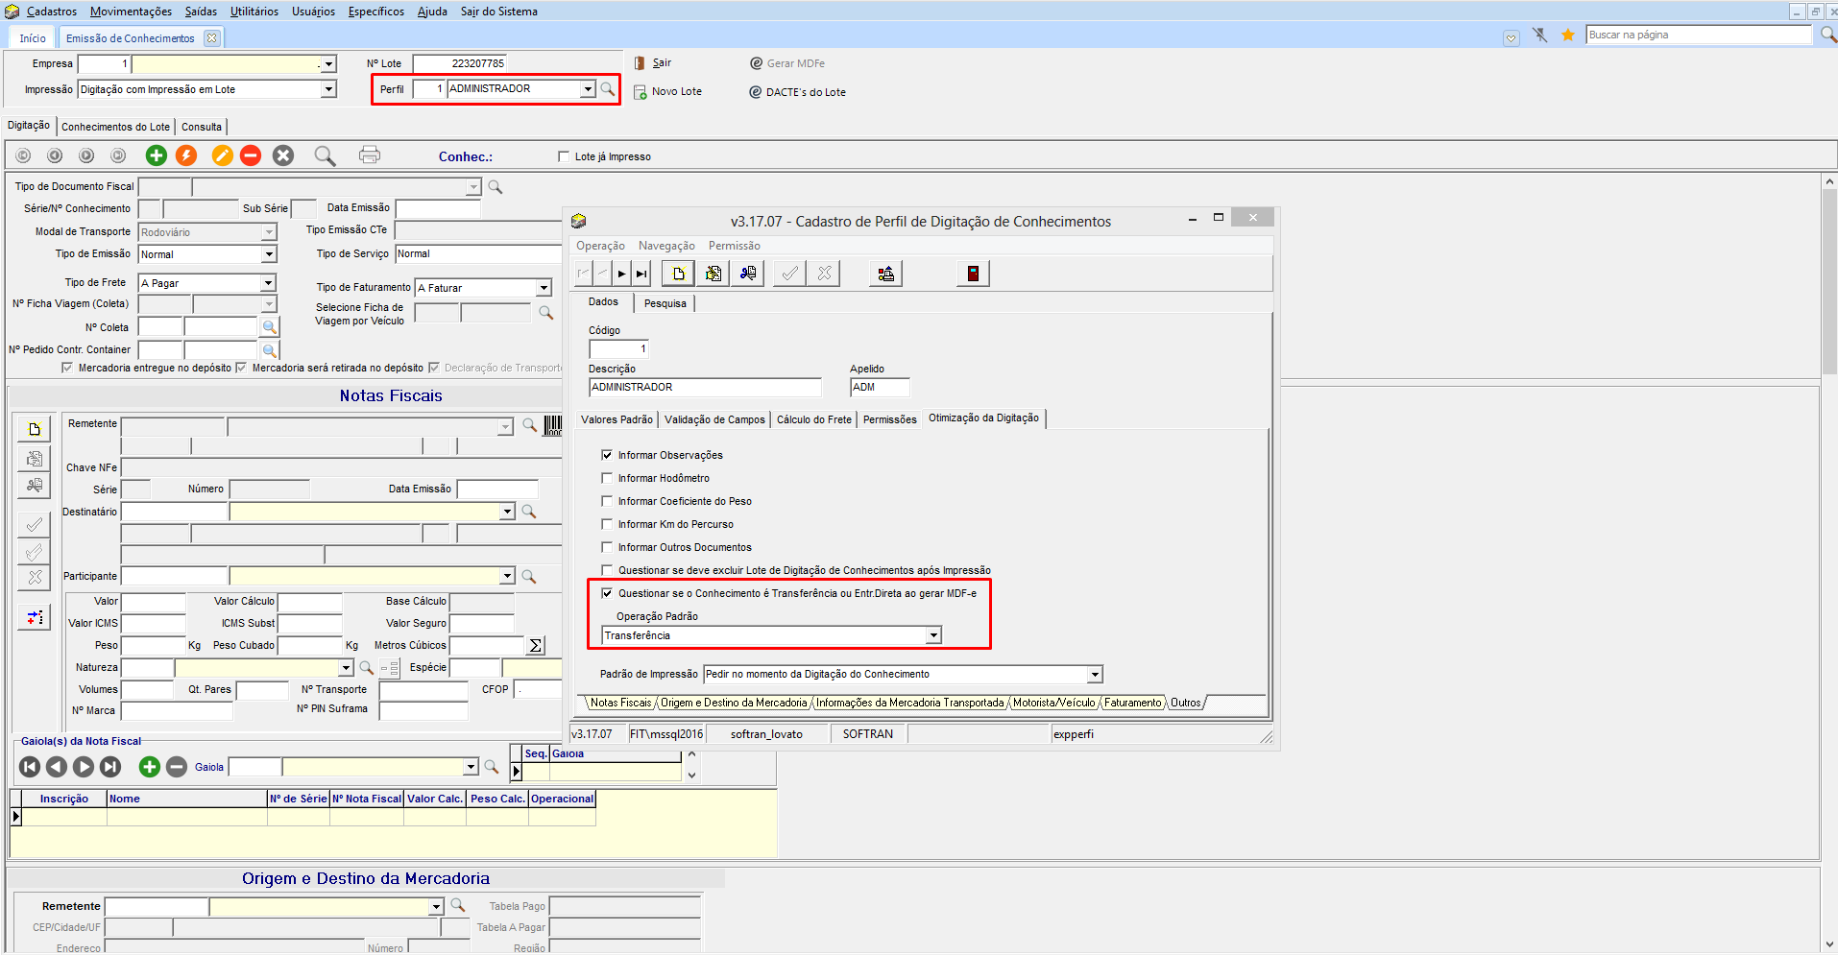The image size is (1838, 955).
Task: Click the main window vertical scrollbar
Action: (x=1829, y=562)
